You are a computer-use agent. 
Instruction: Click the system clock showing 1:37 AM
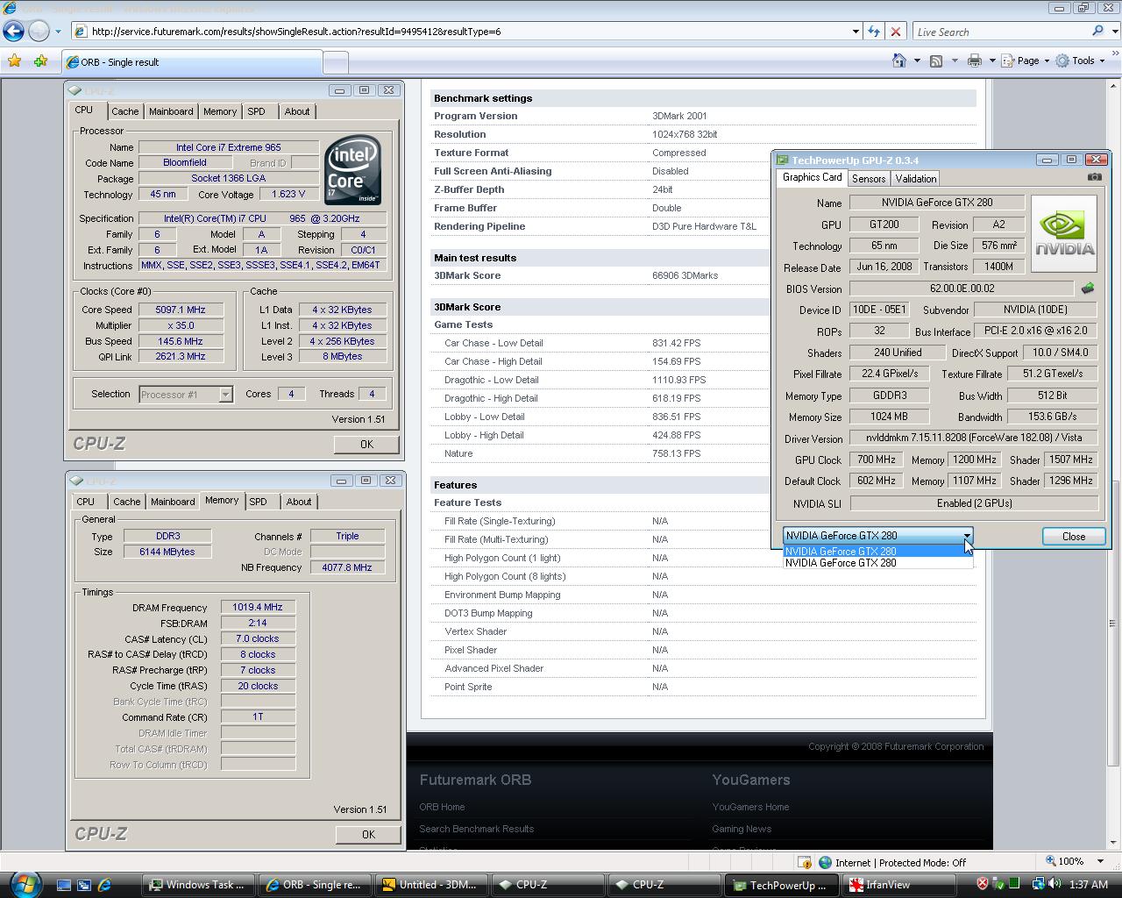click(1090, 884)
